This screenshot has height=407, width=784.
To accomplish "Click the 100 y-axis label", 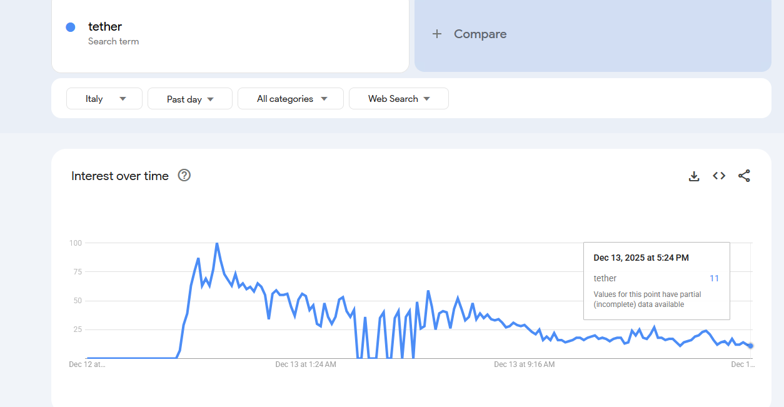I will (75, 243).
